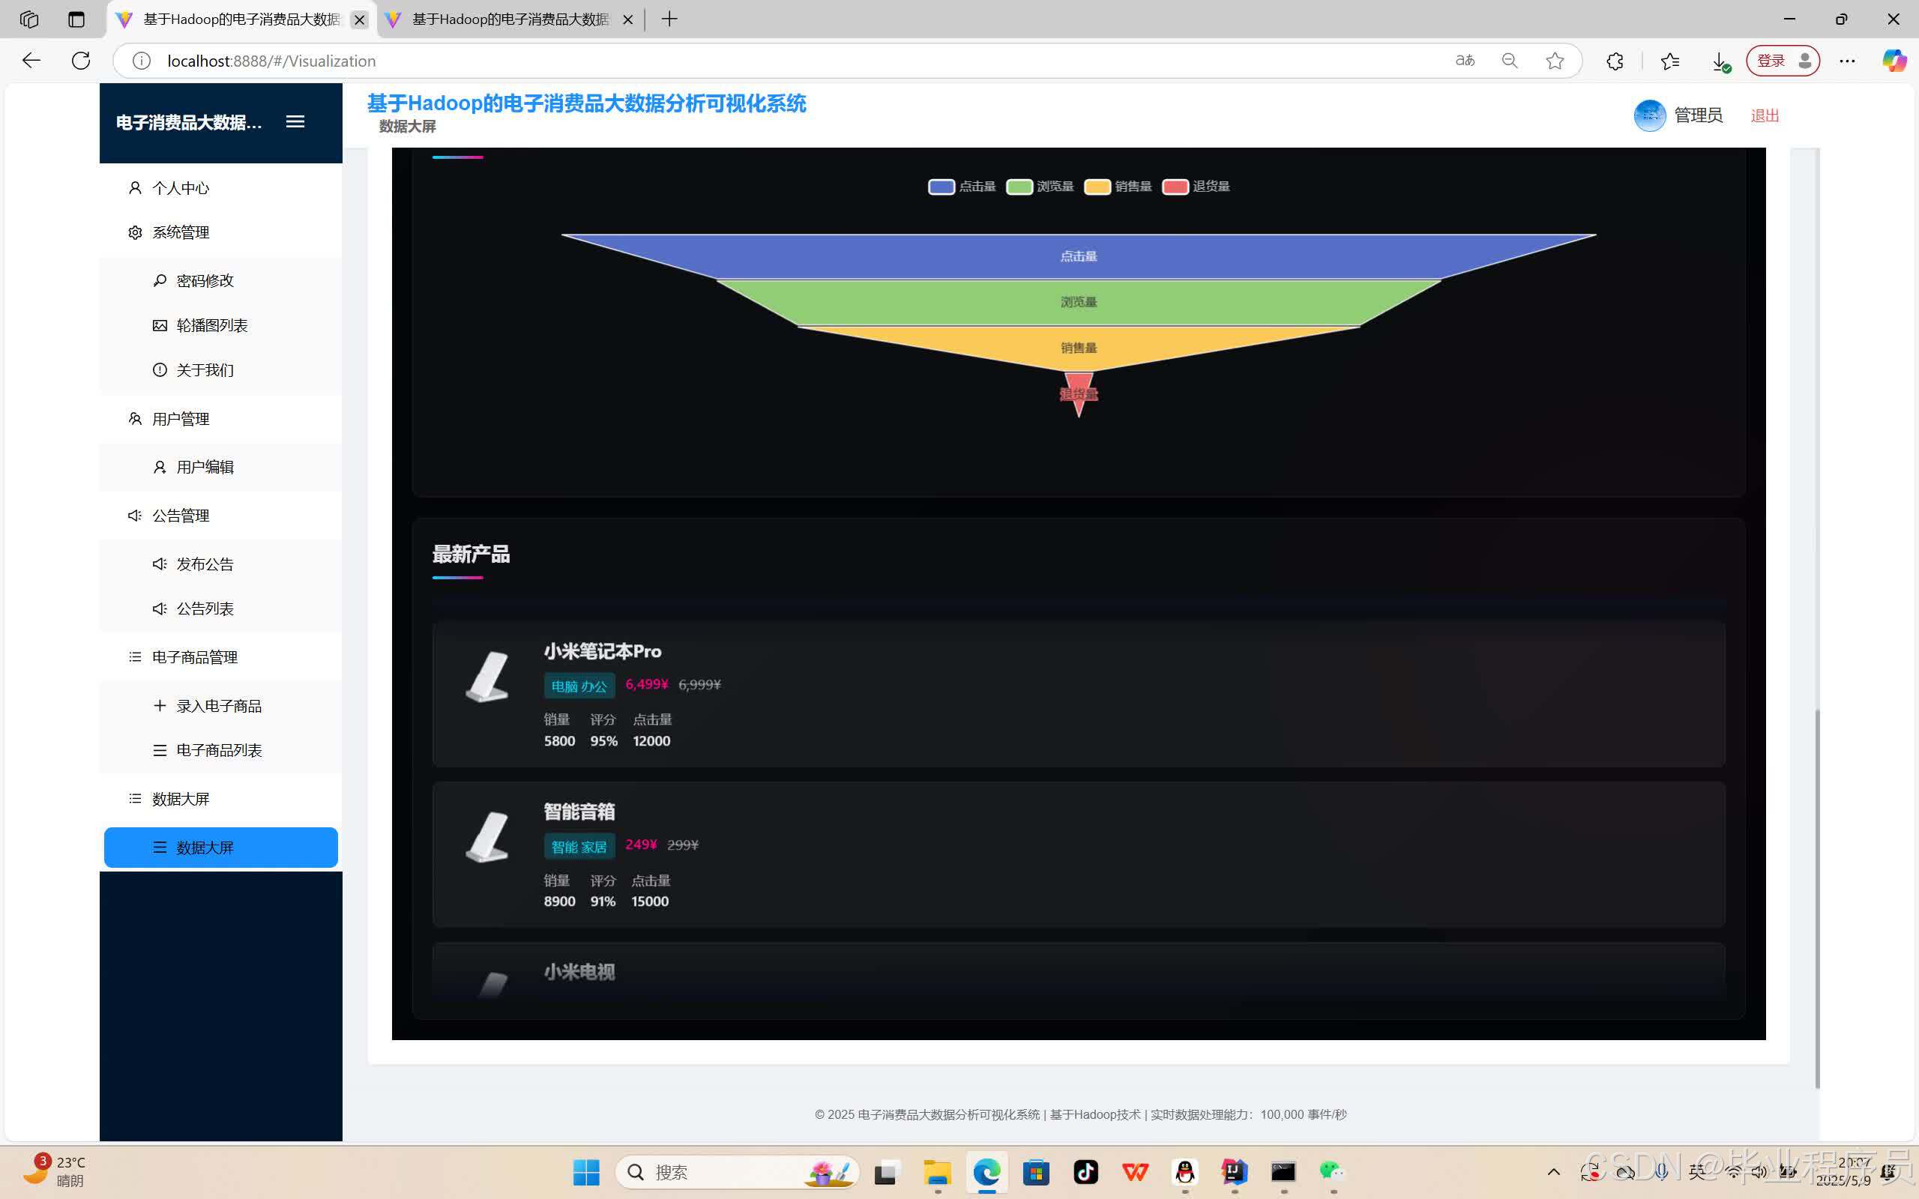Select the highlighted 数据大屏 submenu item

[x=220, y=848]
